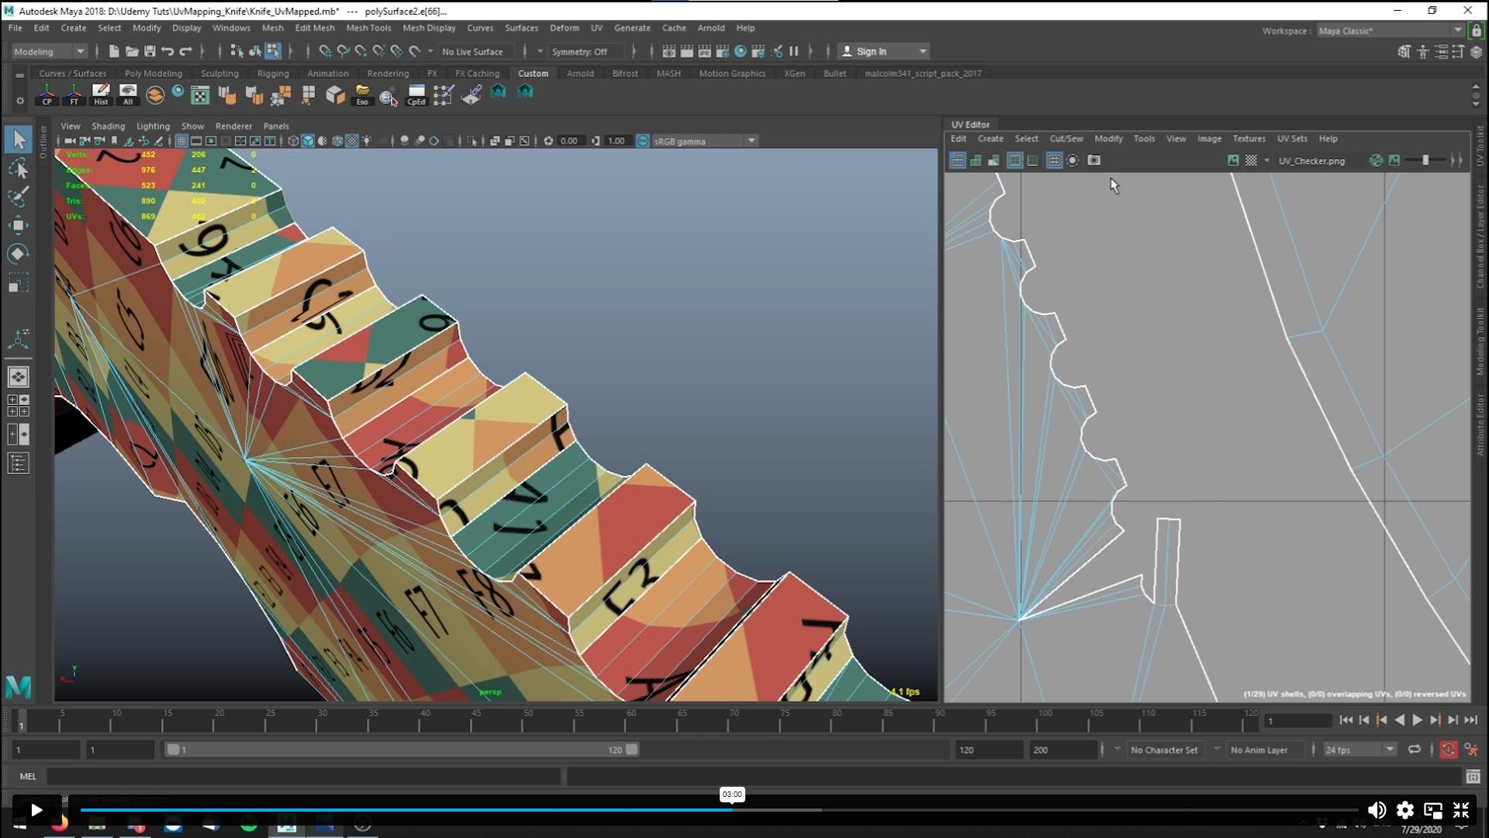Select the arrow Select tool in toolbox

19,140
